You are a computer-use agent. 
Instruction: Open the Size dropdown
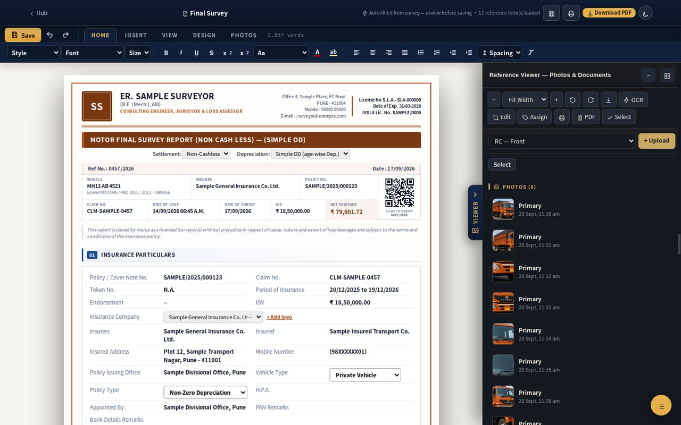(x=138, y=53)
